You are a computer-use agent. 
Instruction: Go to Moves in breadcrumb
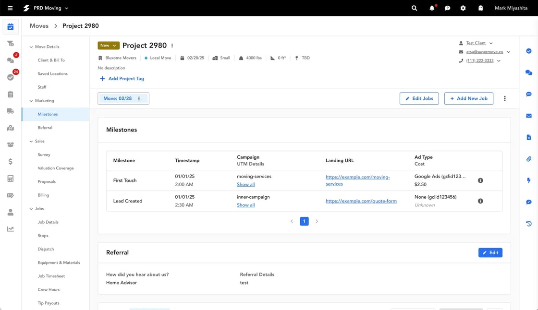[39, 26]
